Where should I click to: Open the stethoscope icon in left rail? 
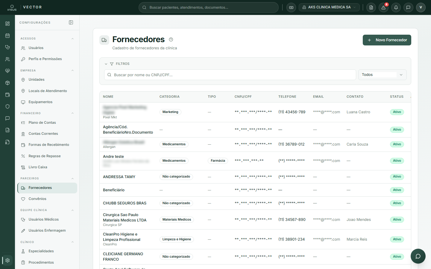7,47
